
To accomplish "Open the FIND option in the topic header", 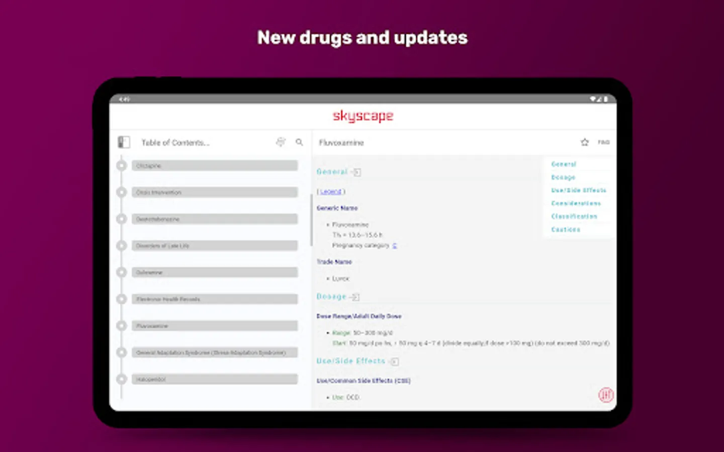I will tap(604, 142).
